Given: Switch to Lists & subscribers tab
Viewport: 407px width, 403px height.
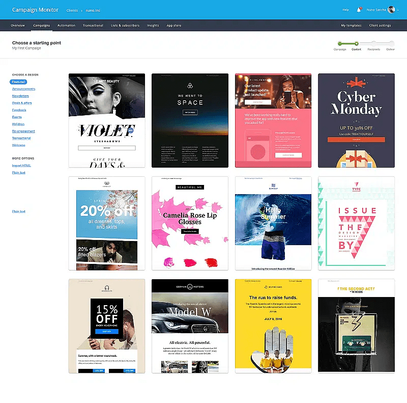Looking at the screenshot, I should (x=125, y=25).
